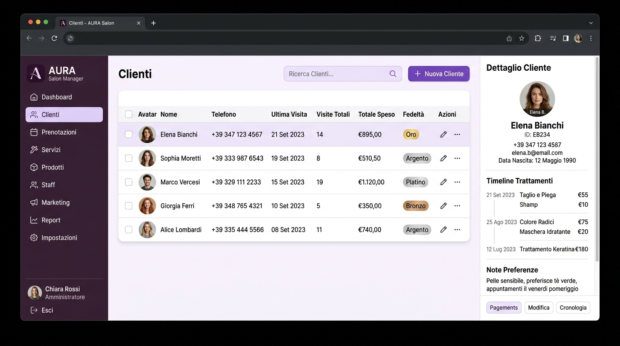Viewport: 620px width, 346px height.
Task: Reload the page
Action: (54, 38)
